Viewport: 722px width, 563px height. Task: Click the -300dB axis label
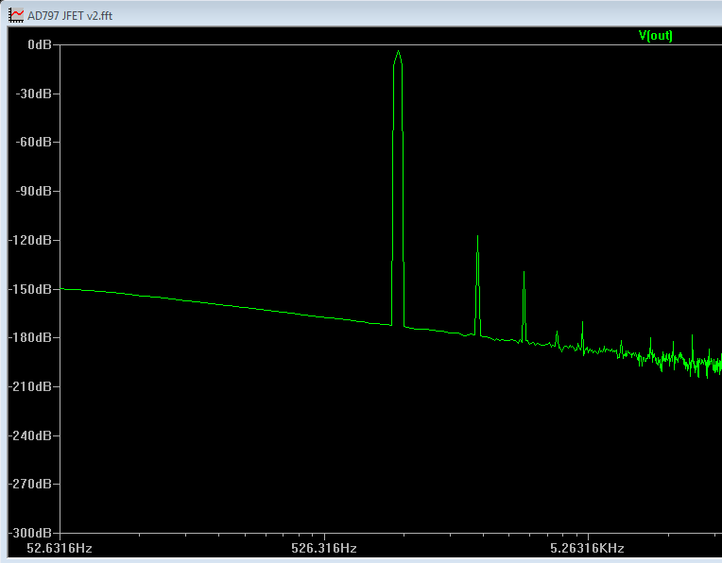point(30,533)
